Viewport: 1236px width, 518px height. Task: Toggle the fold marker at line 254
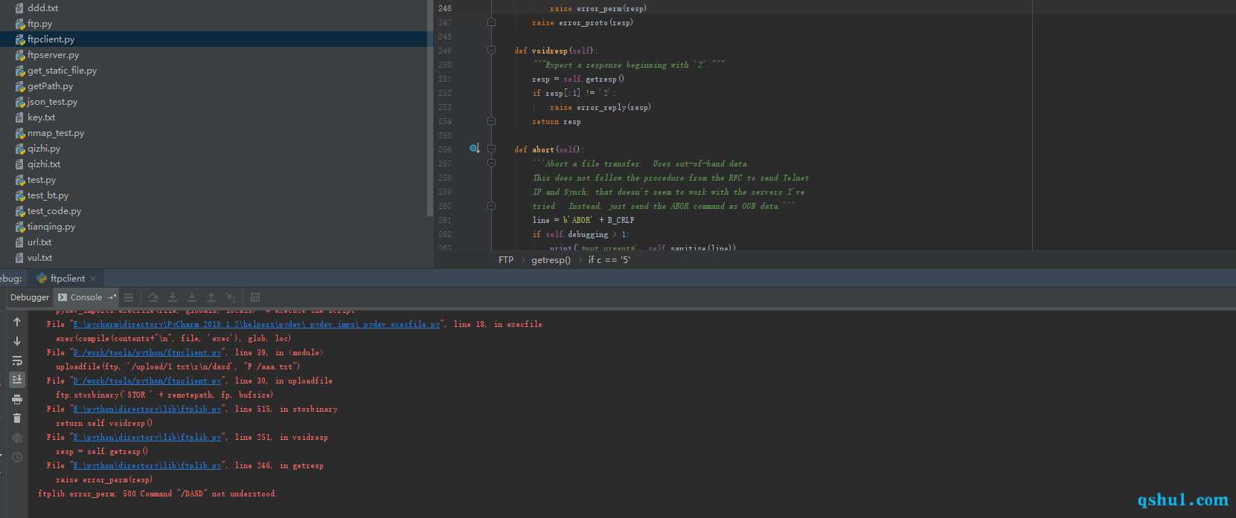click(491, 121)
